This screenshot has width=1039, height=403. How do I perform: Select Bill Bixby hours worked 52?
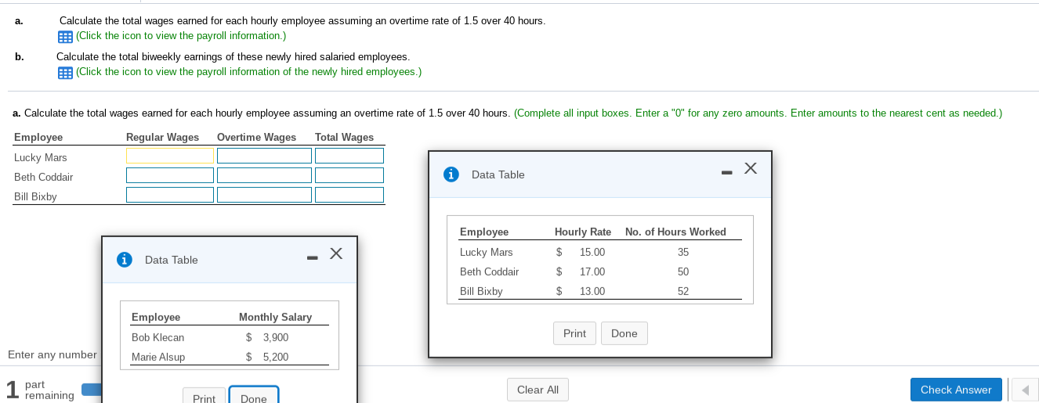[x=683, y=291]
